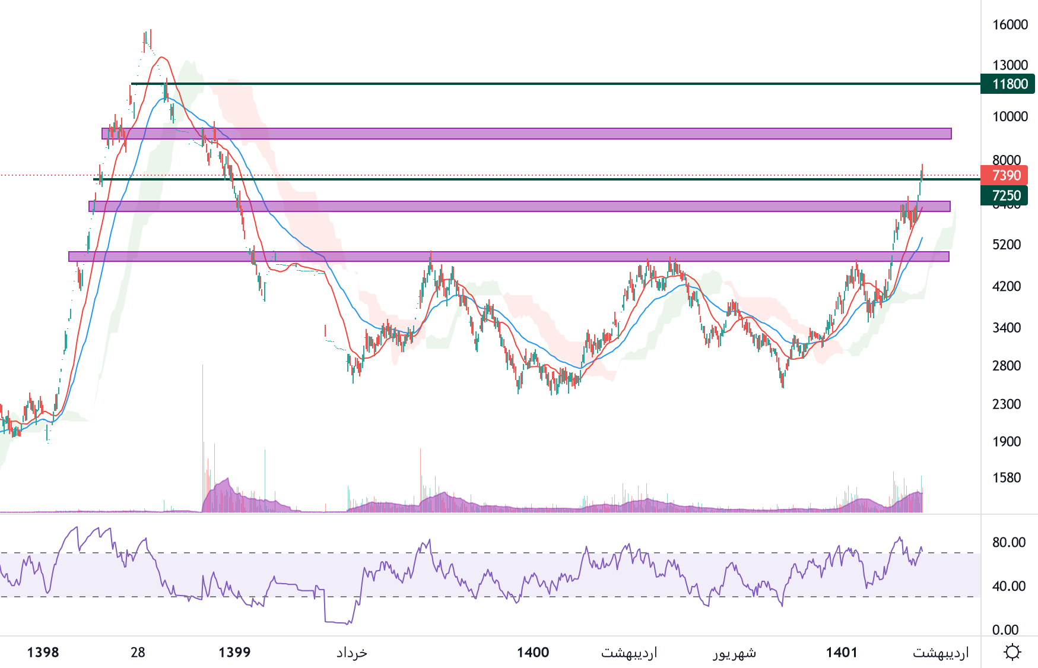Open chart settings gear icon

1012,652
